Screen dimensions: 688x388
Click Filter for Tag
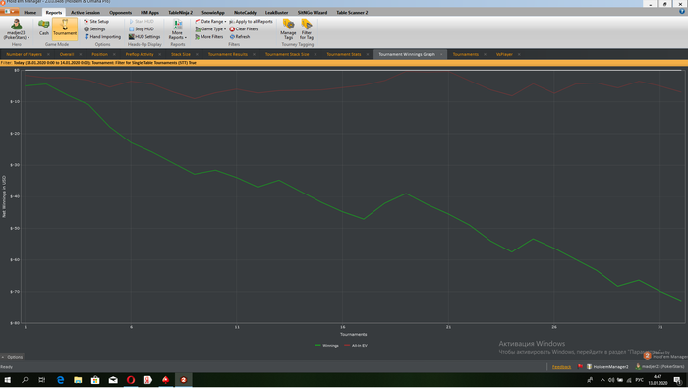pos(307,29)
